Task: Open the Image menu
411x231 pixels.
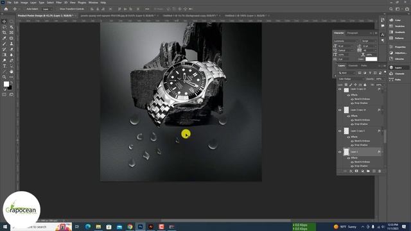Action: click(24, 3)
